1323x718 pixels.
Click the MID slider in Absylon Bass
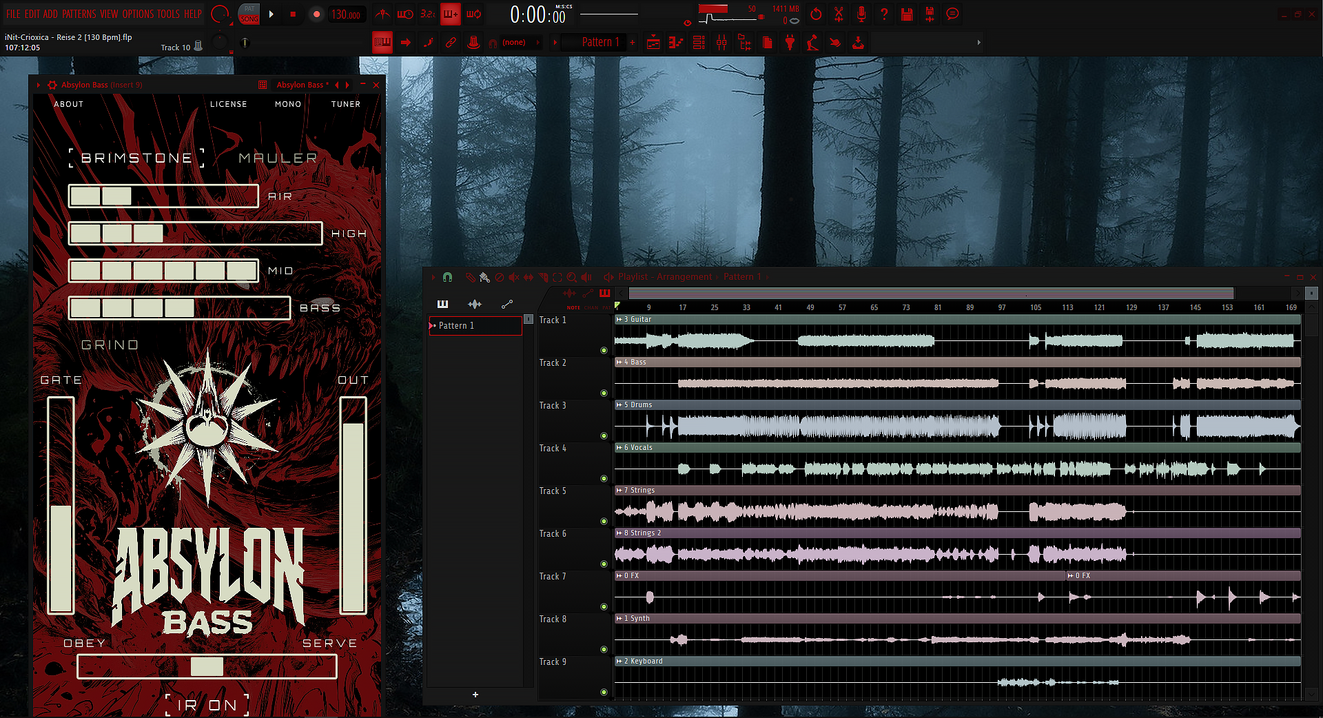click(163, 271)
